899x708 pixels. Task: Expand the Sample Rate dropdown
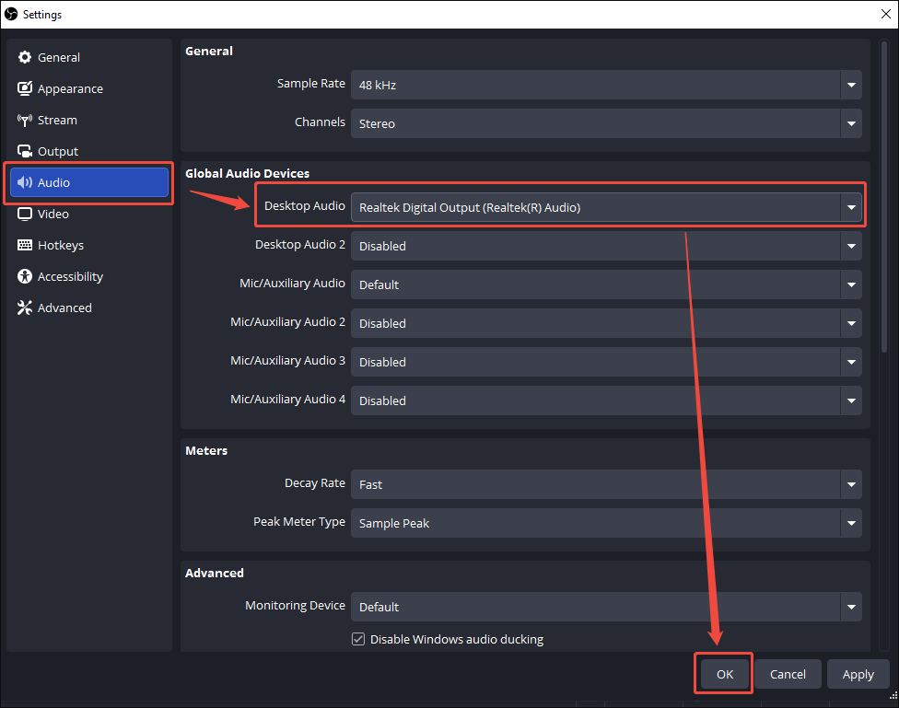pyautogui.click(x=850, y=85)
